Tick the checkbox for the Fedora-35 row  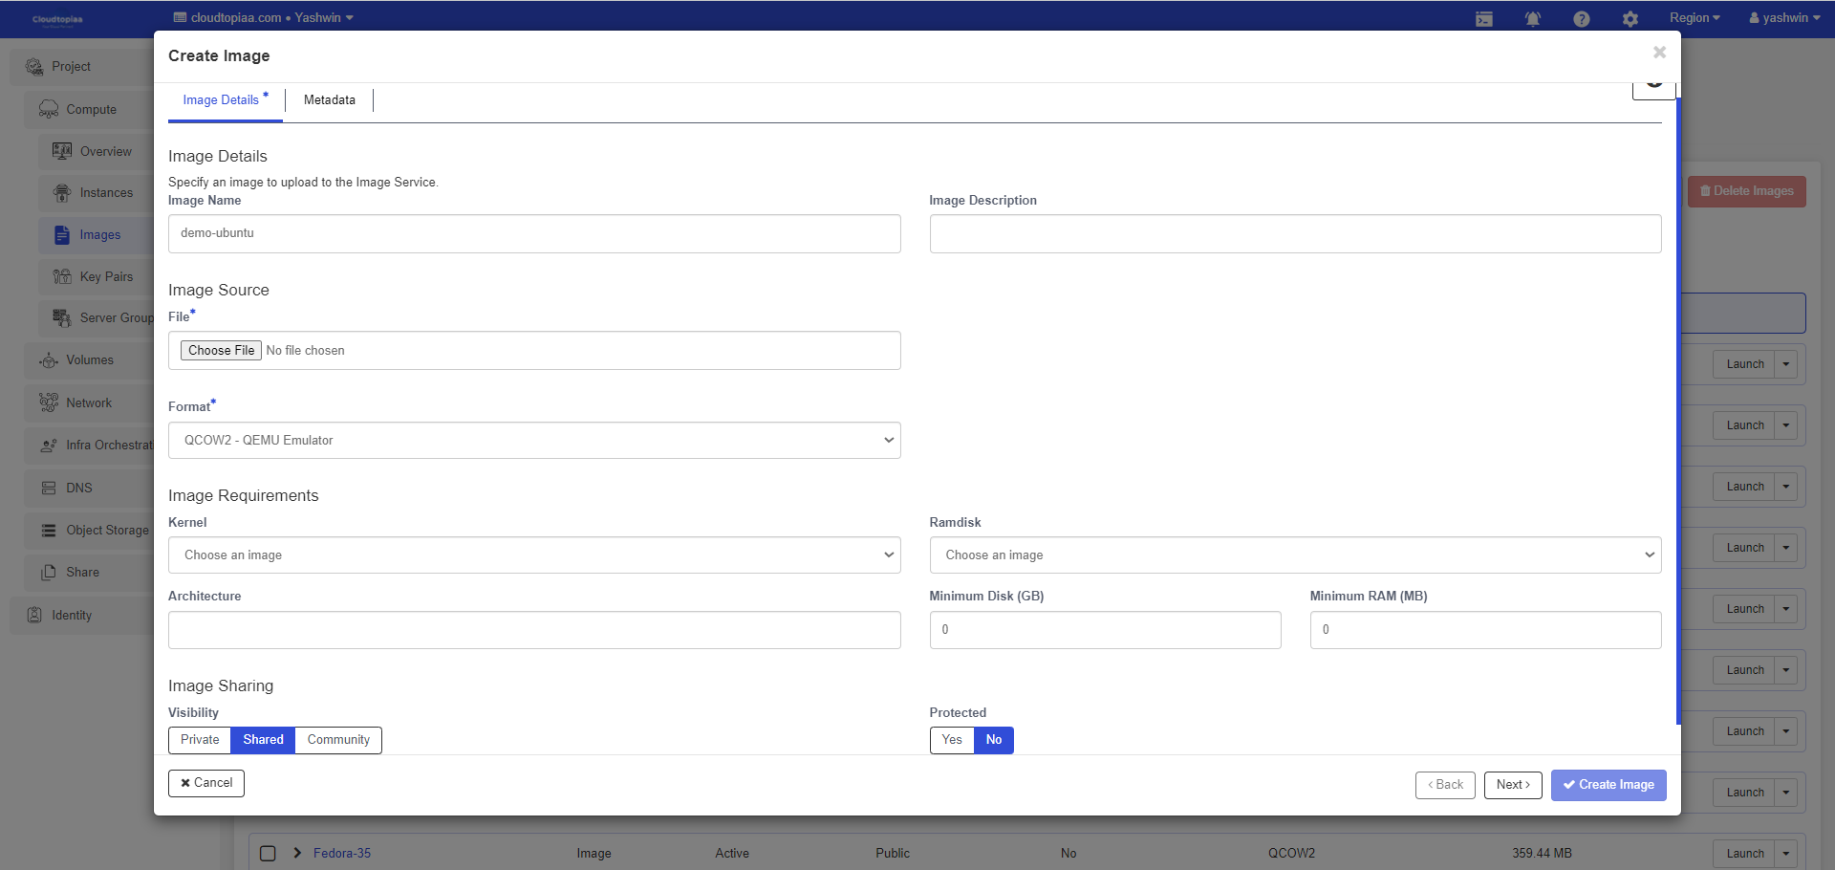click(x=268, y=853)
